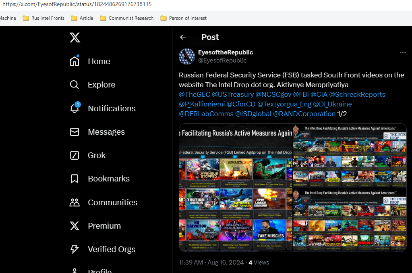Open the post's three-dot more menu
This screenshot has width=412, height=273.
pyautogui.click(x=403, y=53)
